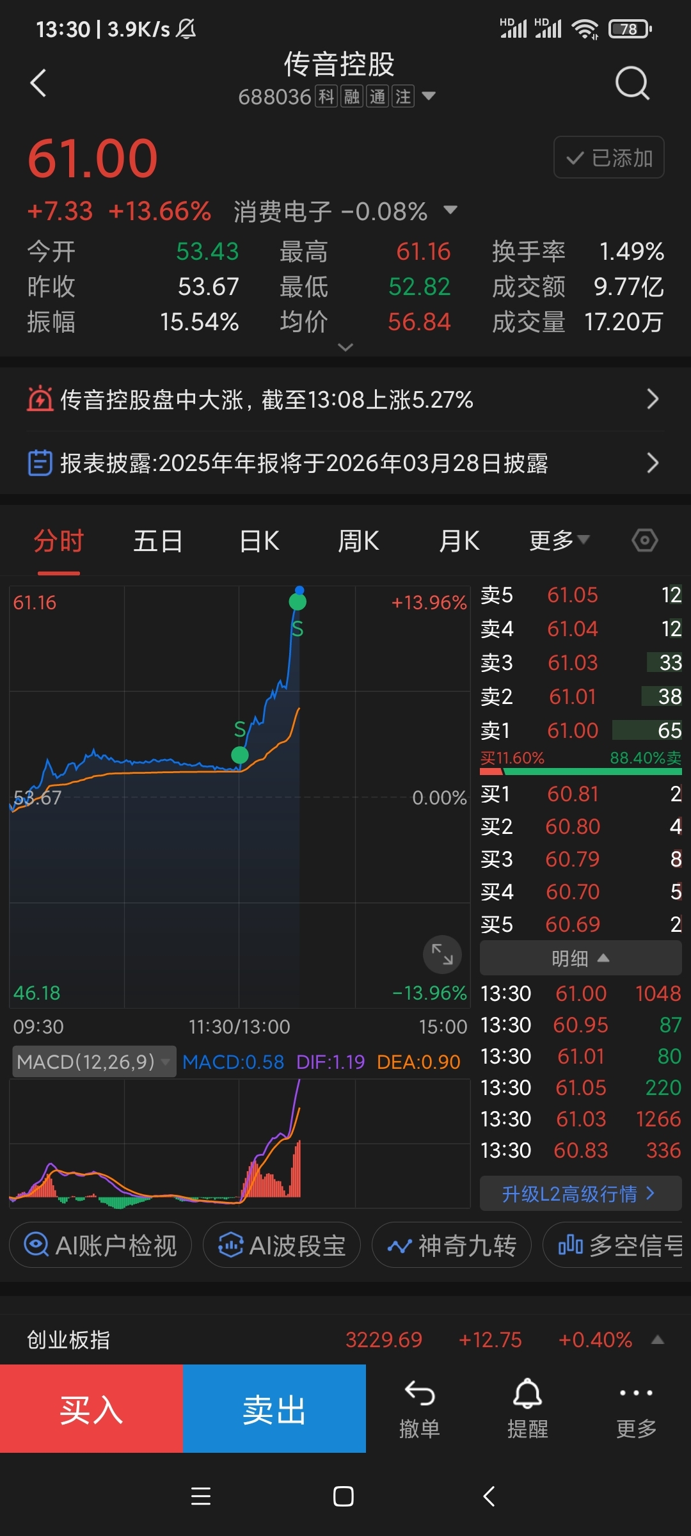Image resolution: width=691 pixels, height=1536 pixels.
Task: Open the 报表披露 report disclosure row
Action: [345, 463]
